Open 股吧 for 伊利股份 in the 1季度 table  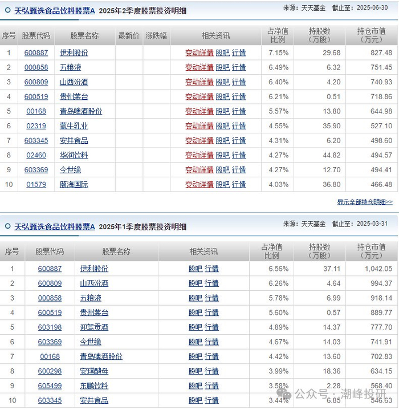[196, 269]
